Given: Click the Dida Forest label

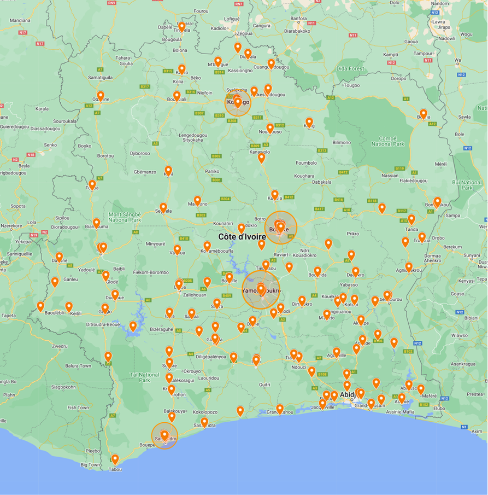Looking at the screenshot, I should tap(350, 68).
